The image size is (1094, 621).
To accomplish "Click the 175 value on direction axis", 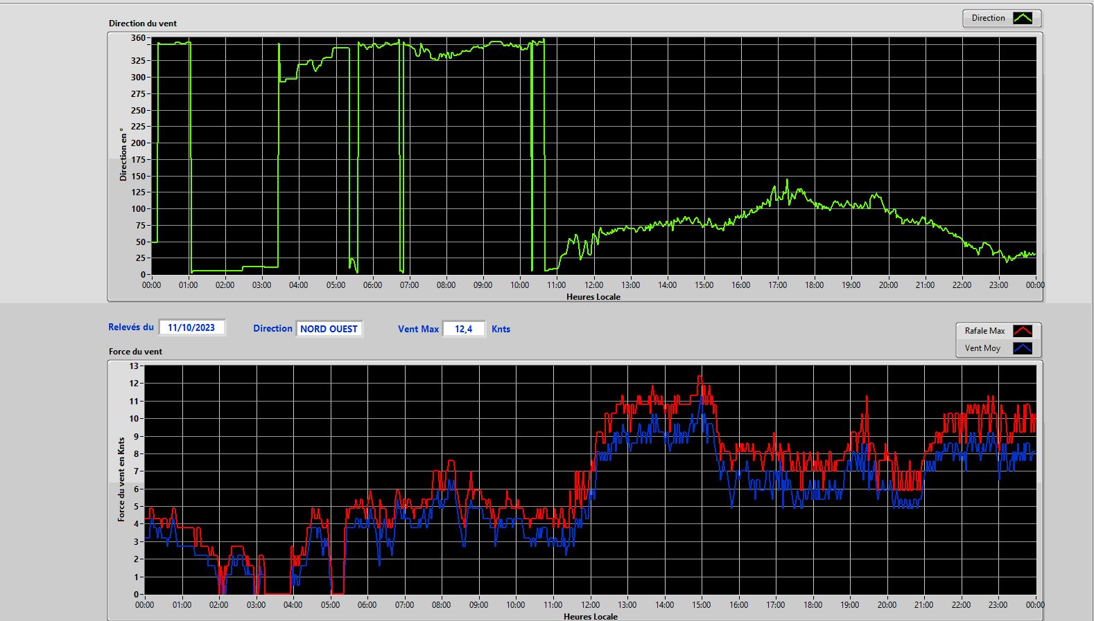I will point(138,159).
